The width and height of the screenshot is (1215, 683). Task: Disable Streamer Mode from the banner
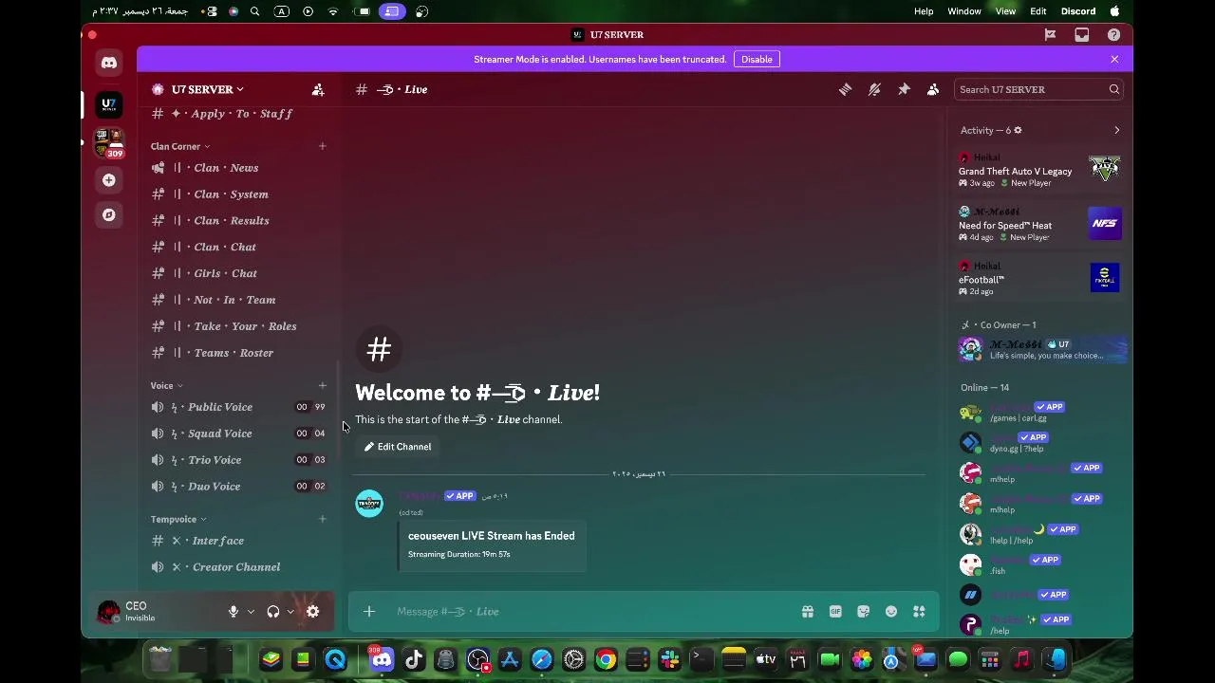point(757,59)
